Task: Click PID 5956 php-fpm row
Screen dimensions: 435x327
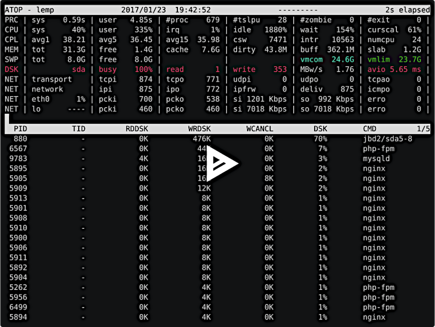Action: coord(217,297)
